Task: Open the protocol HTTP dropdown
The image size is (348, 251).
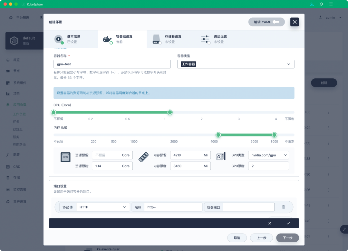Action: point(103,207)
